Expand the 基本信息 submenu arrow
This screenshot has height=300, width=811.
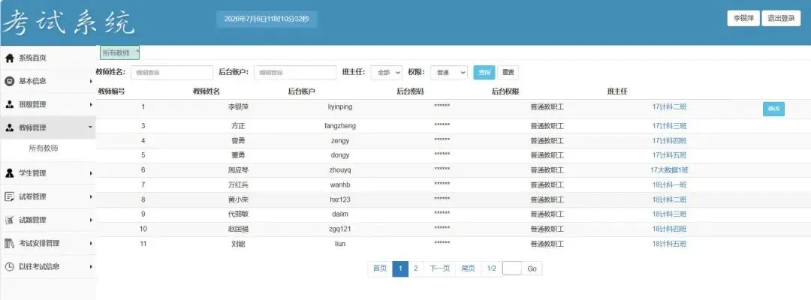coord(91,81)
